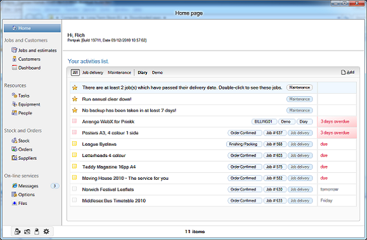This screenshot has height=240, width=367.
Task: Click Maintenance tag on overdue jobs alert
Action: 299,87
